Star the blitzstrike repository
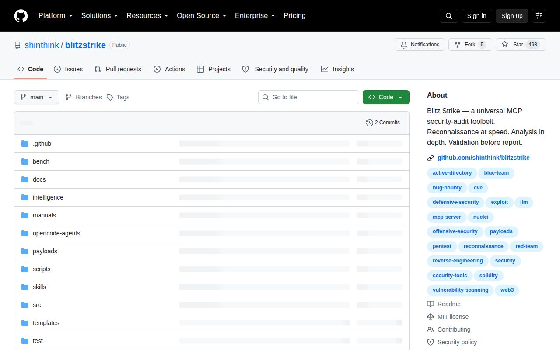Screen dimensions: 560x350 click(521, 45)
